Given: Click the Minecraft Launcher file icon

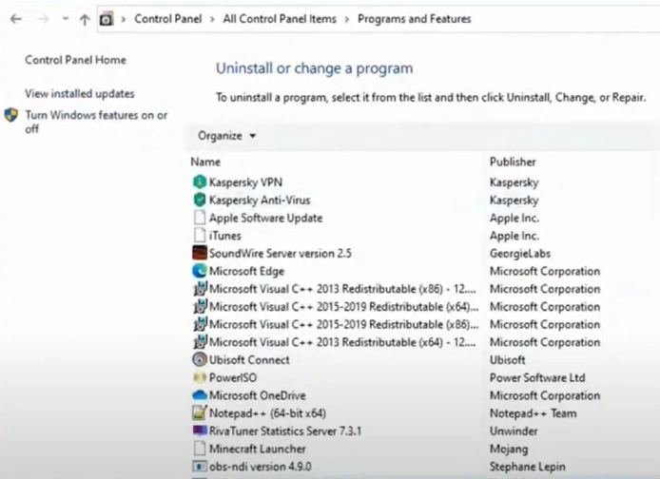Looking at the screenshot, I should [x=200, y=449].
